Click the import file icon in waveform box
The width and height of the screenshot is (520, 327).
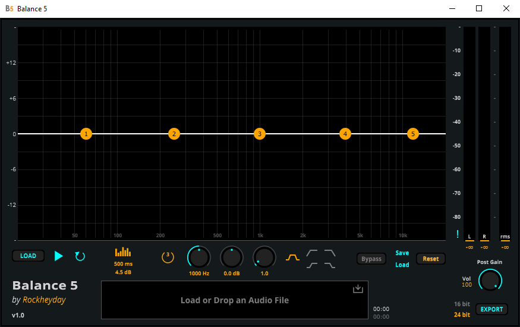click(x=358, y=289)
